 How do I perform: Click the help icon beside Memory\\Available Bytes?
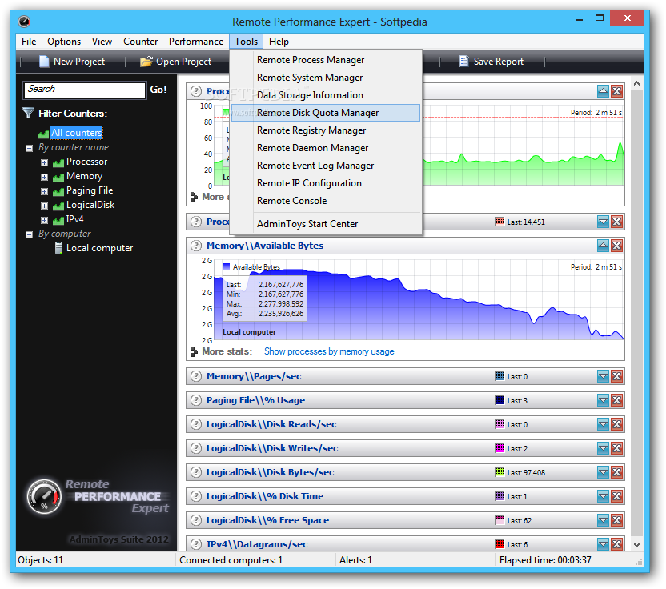tap(196, 246)
